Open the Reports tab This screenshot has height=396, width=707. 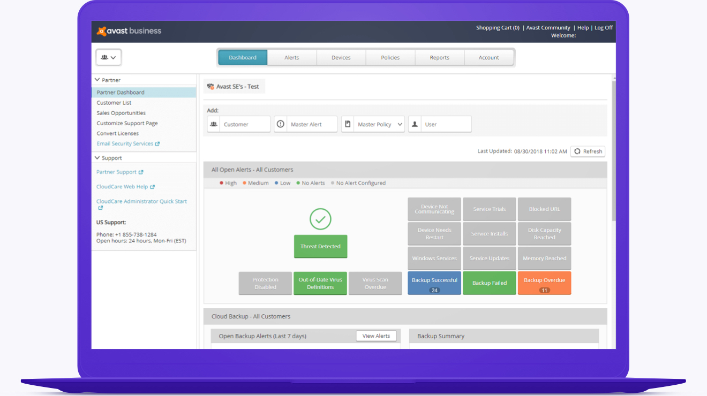point(440,57)
